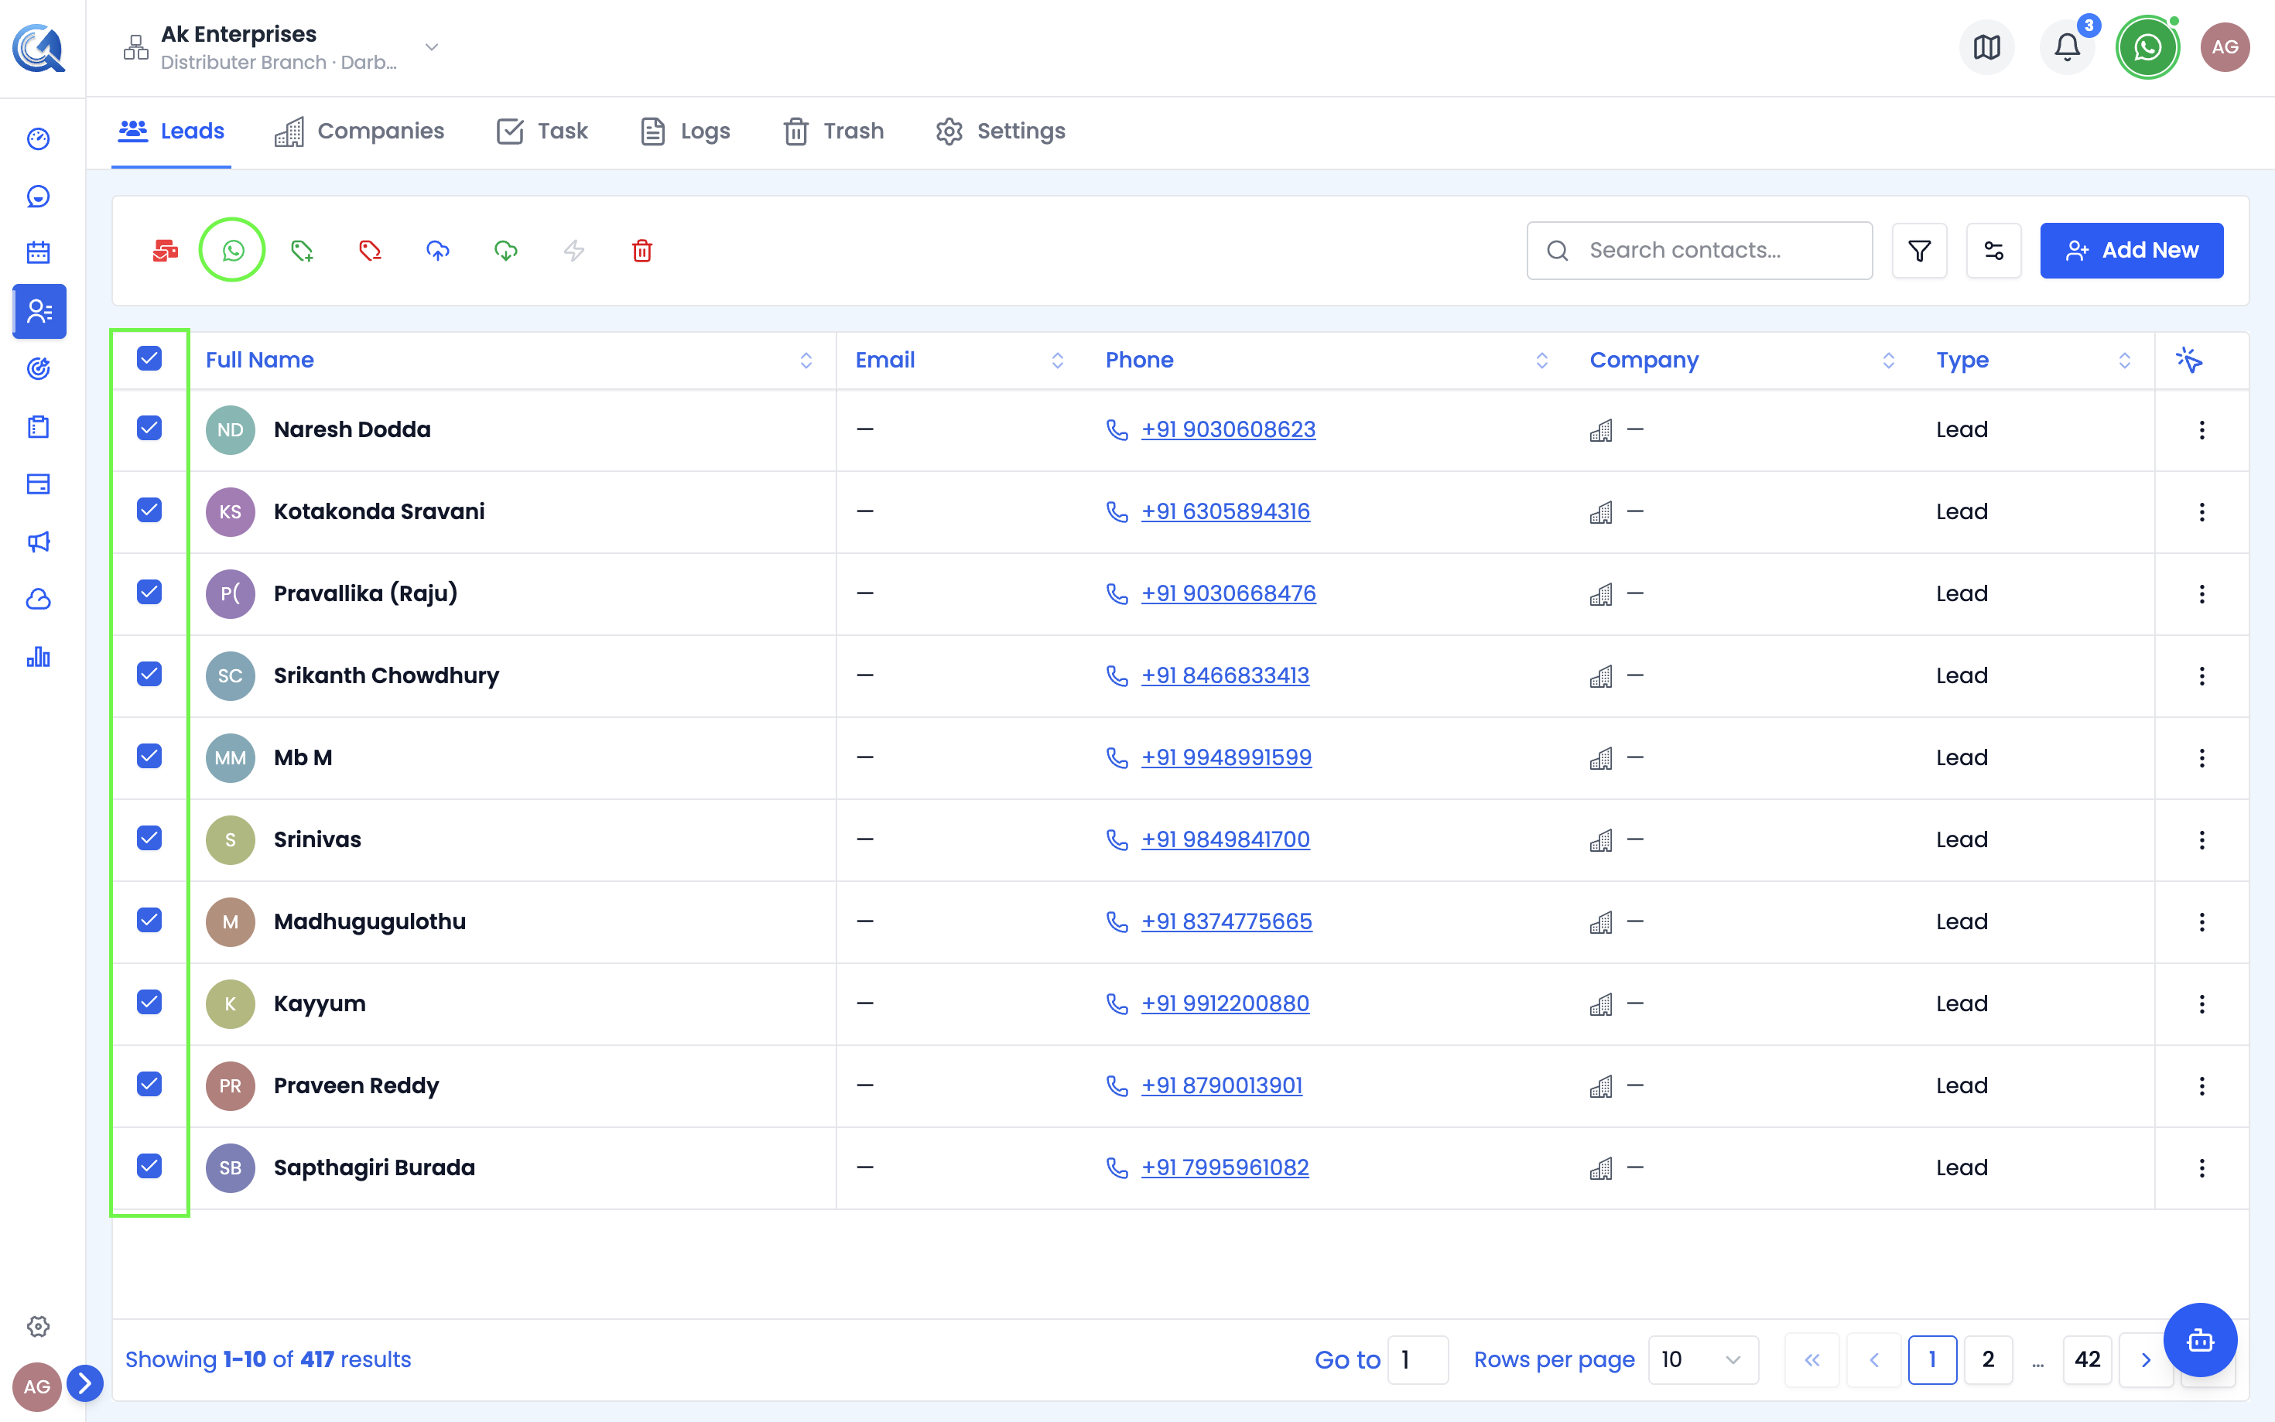
Task: Open the filter funnel button
Action: click(x=1920, y=250)
